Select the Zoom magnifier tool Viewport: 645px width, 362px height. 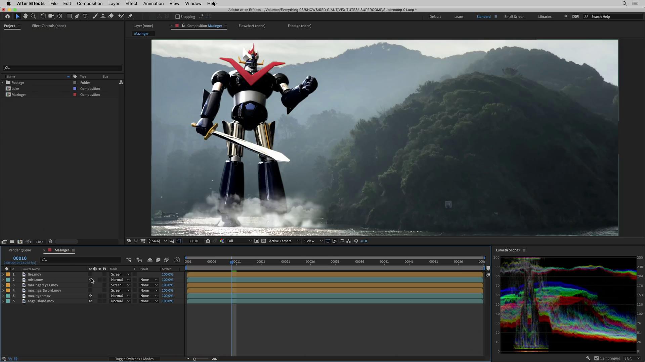pyautogui.click(x=33, y=16)
